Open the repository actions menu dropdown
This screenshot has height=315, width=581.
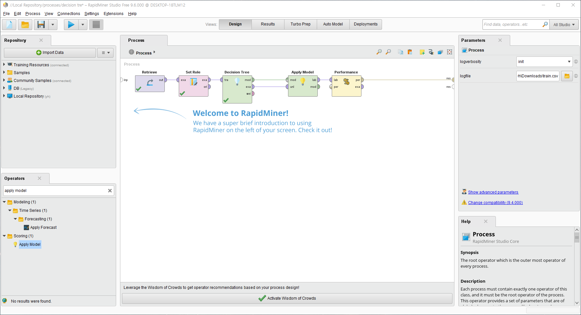coord(105,53)
